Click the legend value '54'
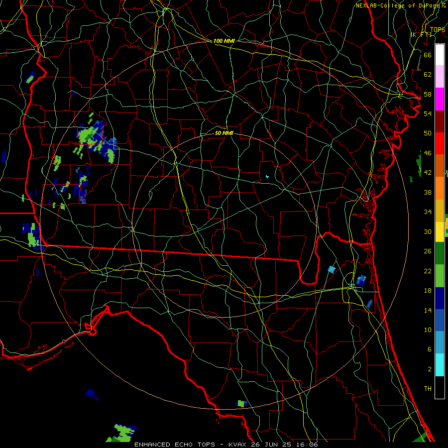 (x=428, y=113)
